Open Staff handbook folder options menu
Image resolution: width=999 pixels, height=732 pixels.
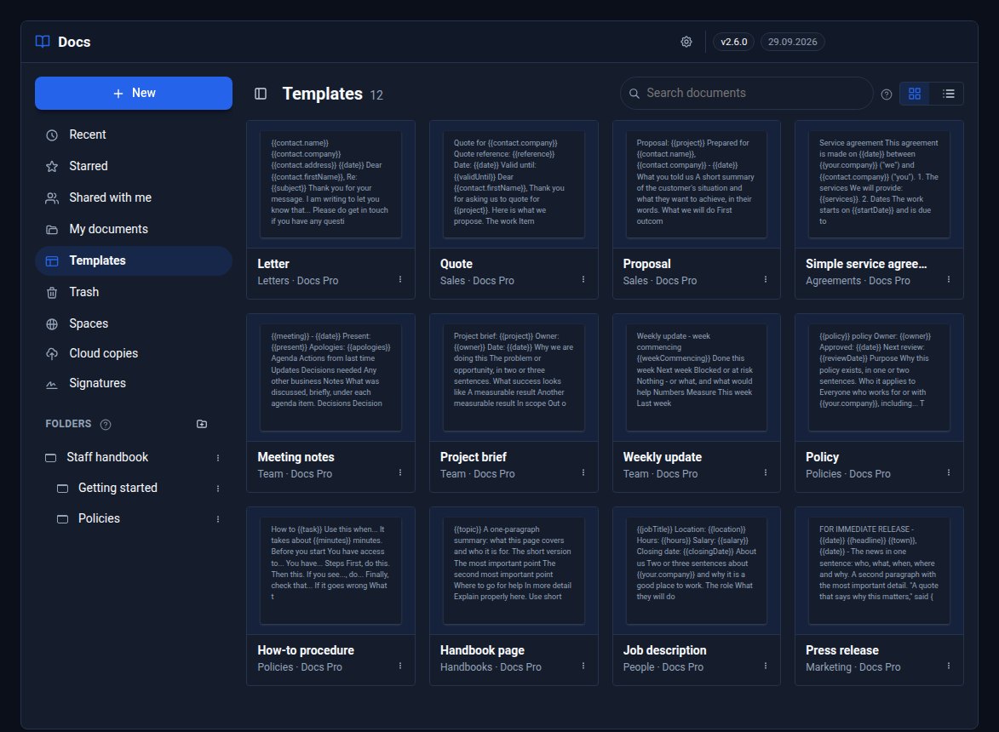pyautogui.click(x=218, y=458)
